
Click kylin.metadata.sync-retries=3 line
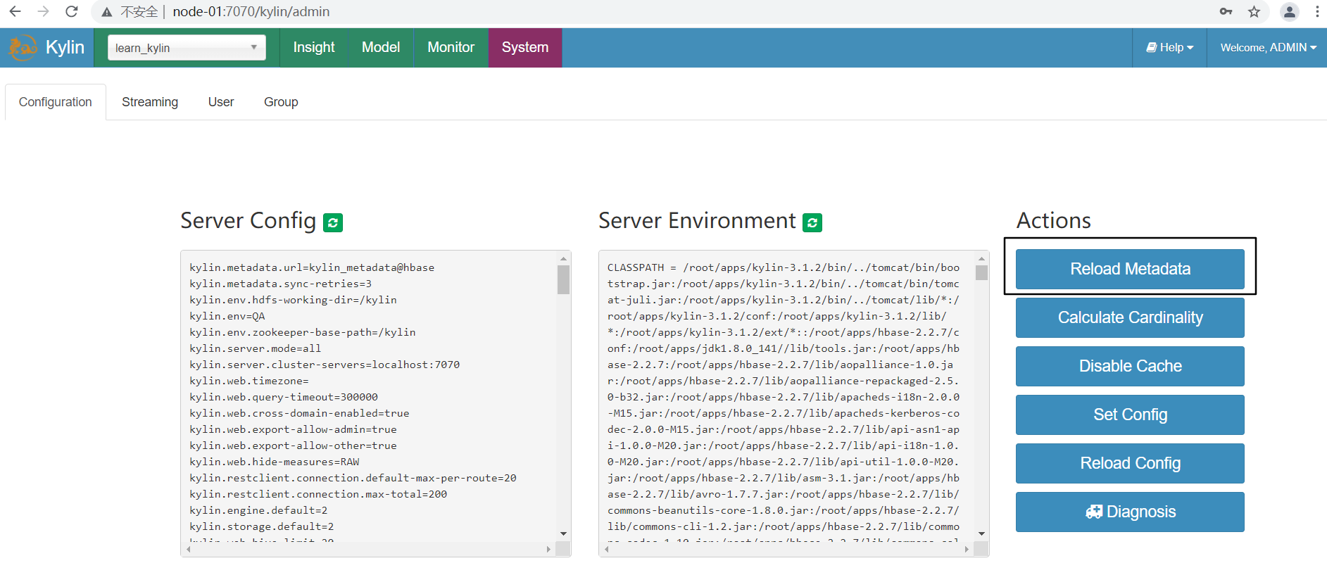280,284
